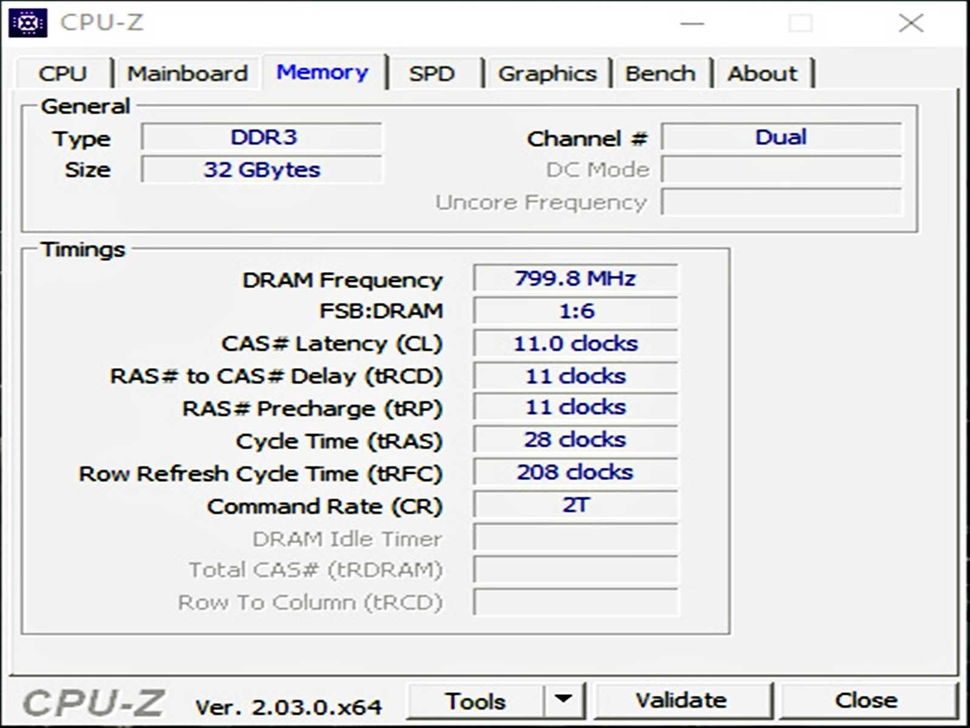This screenshot has width=970, height=728.
Task: Click the 208 clocks tRFC value
Action: coord(575,473)
